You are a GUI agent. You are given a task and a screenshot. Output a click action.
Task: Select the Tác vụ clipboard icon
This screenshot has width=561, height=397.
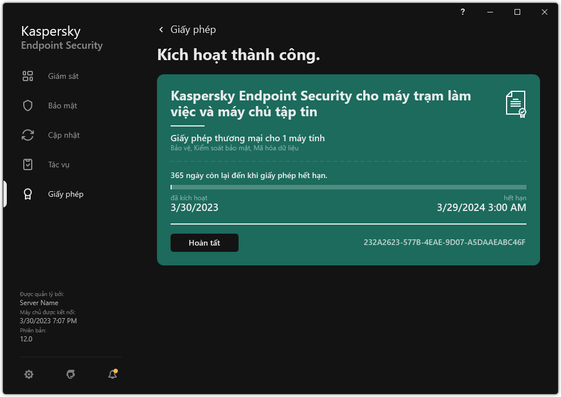28,164
